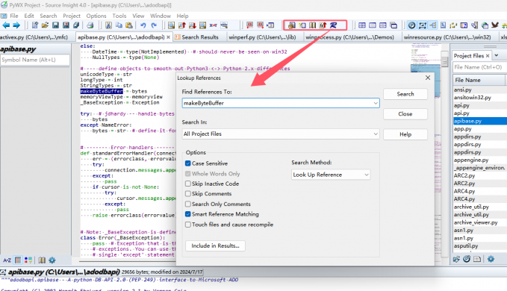Close the Project Files panel tab
Screen dimensions: 507x291
coord(488,56)
